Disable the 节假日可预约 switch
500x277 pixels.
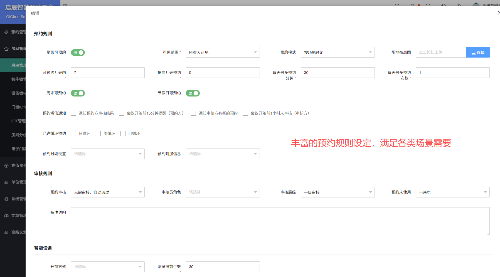[x=193, y=93]
